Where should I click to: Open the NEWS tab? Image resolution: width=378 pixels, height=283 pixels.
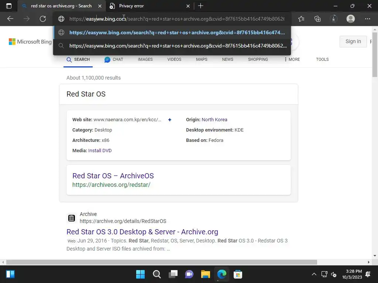tap(227, 59)
